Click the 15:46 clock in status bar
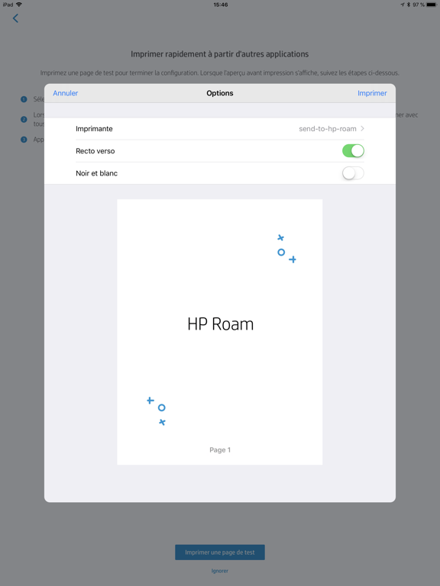The width and height of the screenshot is (440, 586). point(220,5)
